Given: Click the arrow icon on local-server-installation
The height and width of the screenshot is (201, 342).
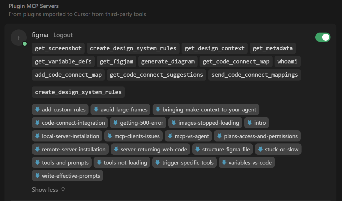Looking at the screenshot, I should point(37,136).
